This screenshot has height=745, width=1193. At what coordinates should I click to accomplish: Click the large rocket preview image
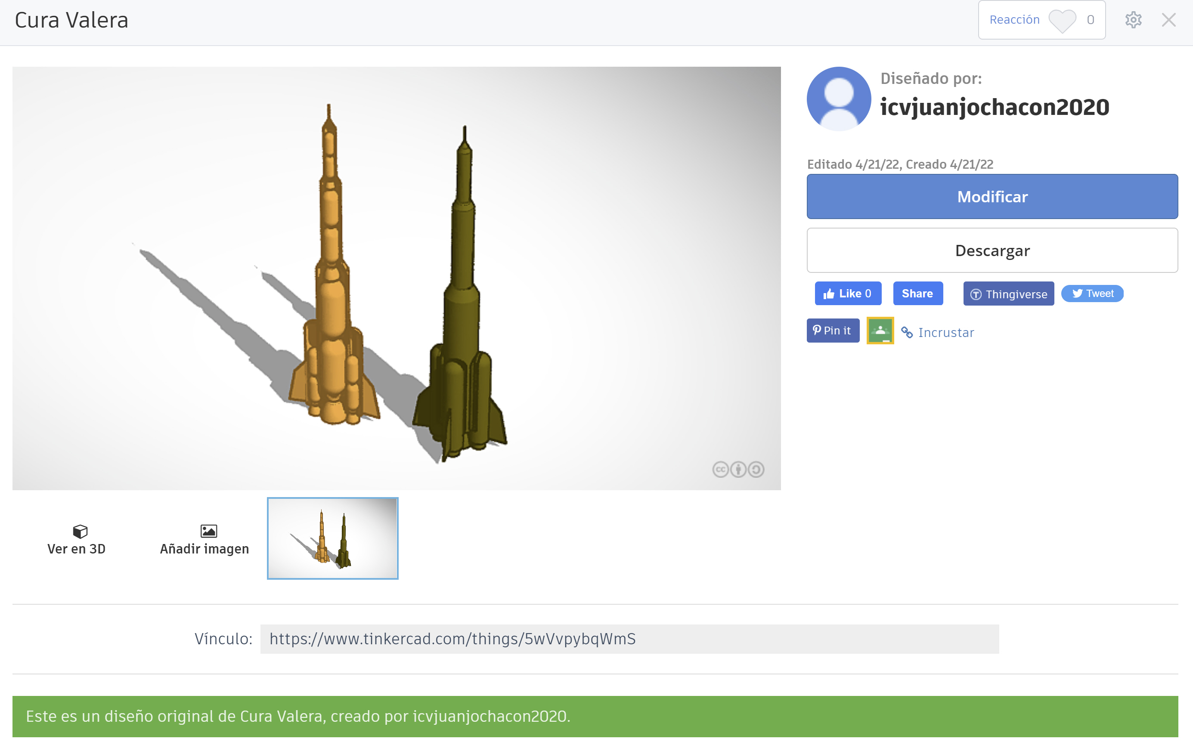pos(396,278)
